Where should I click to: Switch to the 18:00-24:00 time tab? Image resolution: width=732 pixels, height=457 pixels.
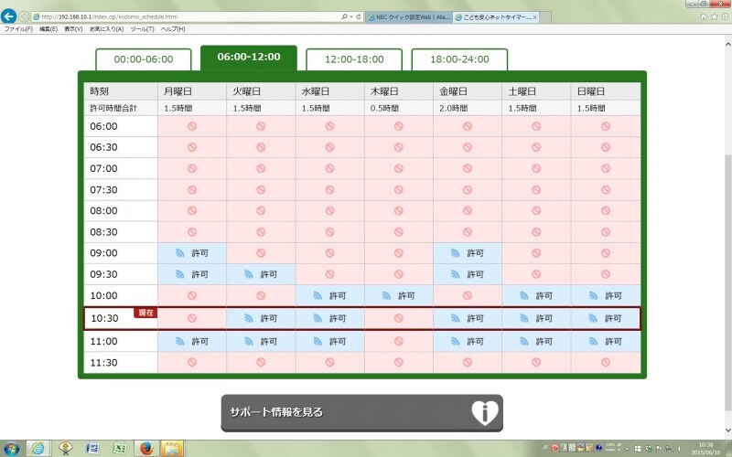[459, 59]
